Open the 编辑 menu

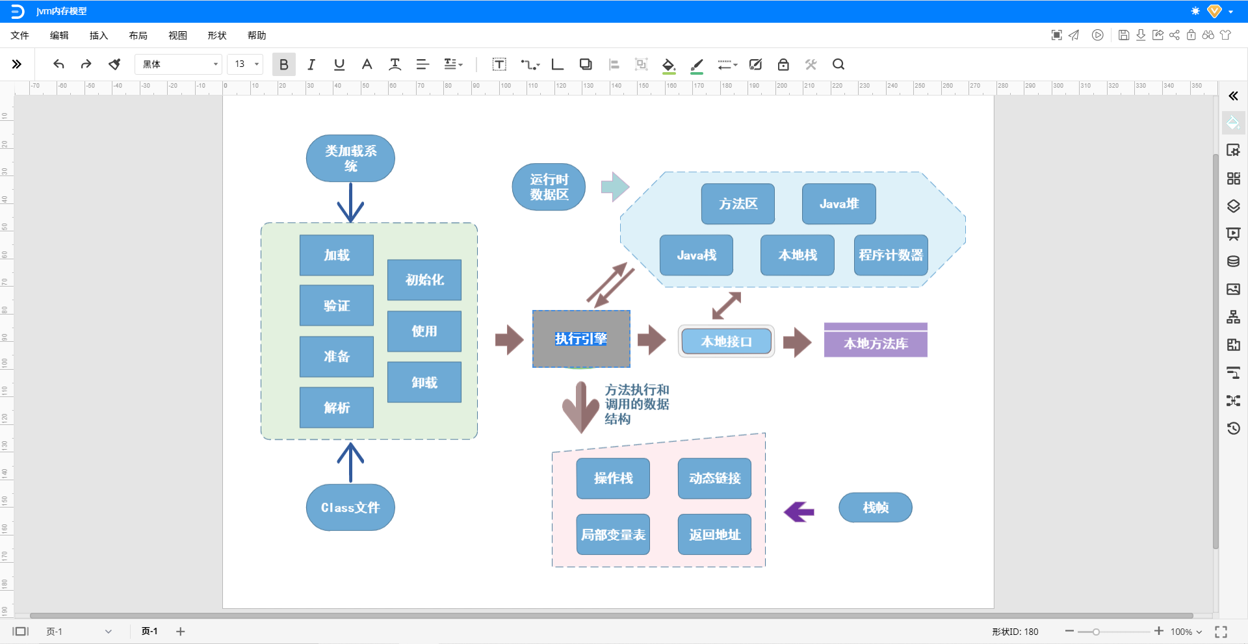coord(59,36)
